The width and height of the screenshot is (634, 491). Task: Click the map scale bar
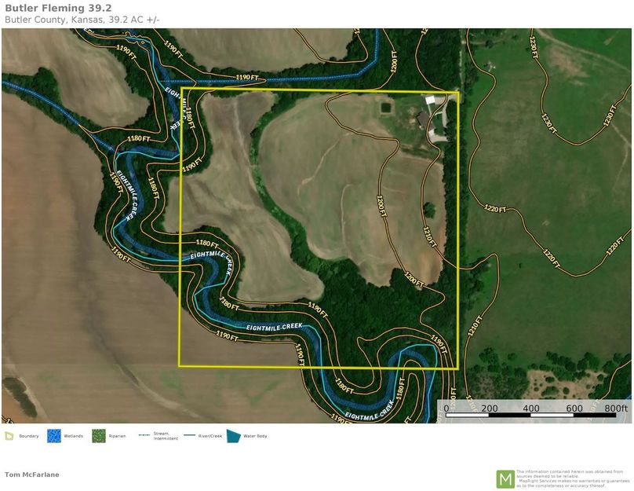tap(532, 408)
